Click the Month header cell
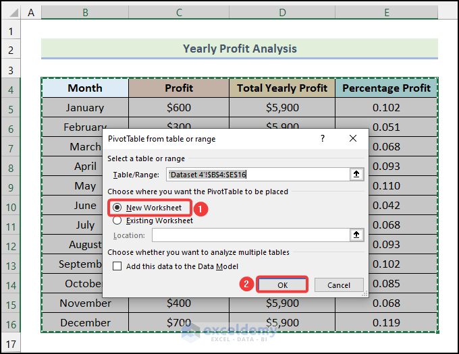 coord(85,88)
